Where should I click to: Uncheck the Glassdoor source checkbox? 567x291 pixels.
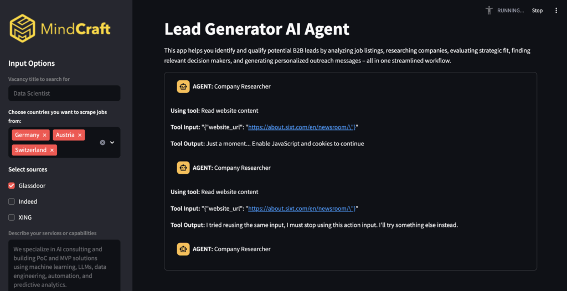pos(12,185)
